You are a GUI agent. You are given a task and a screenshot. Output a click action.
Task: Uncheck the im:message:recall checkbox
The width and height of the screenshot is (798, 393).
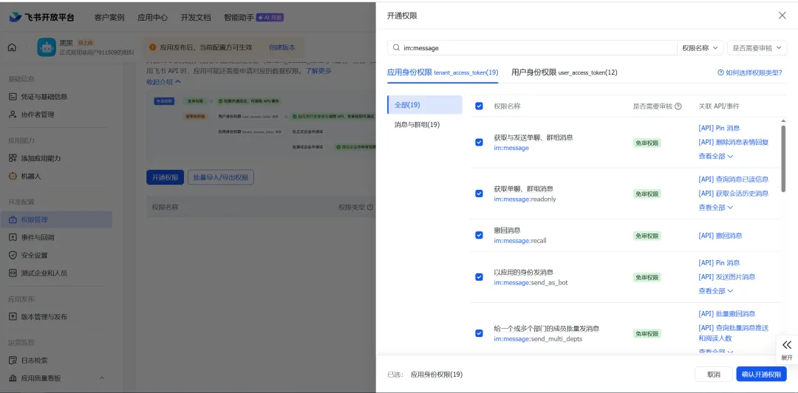479,235
